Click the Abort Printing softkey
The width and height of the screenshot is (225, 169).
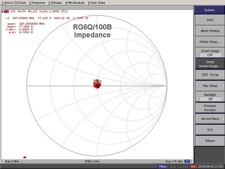click(x=210, y=31)
